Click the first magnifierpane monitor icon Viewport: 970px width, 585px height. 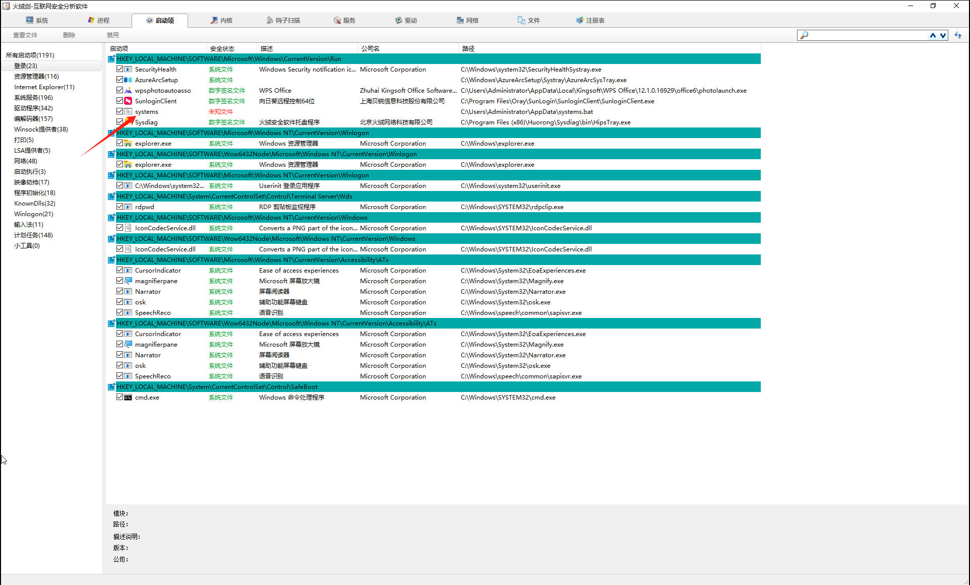tap(128, 281)
